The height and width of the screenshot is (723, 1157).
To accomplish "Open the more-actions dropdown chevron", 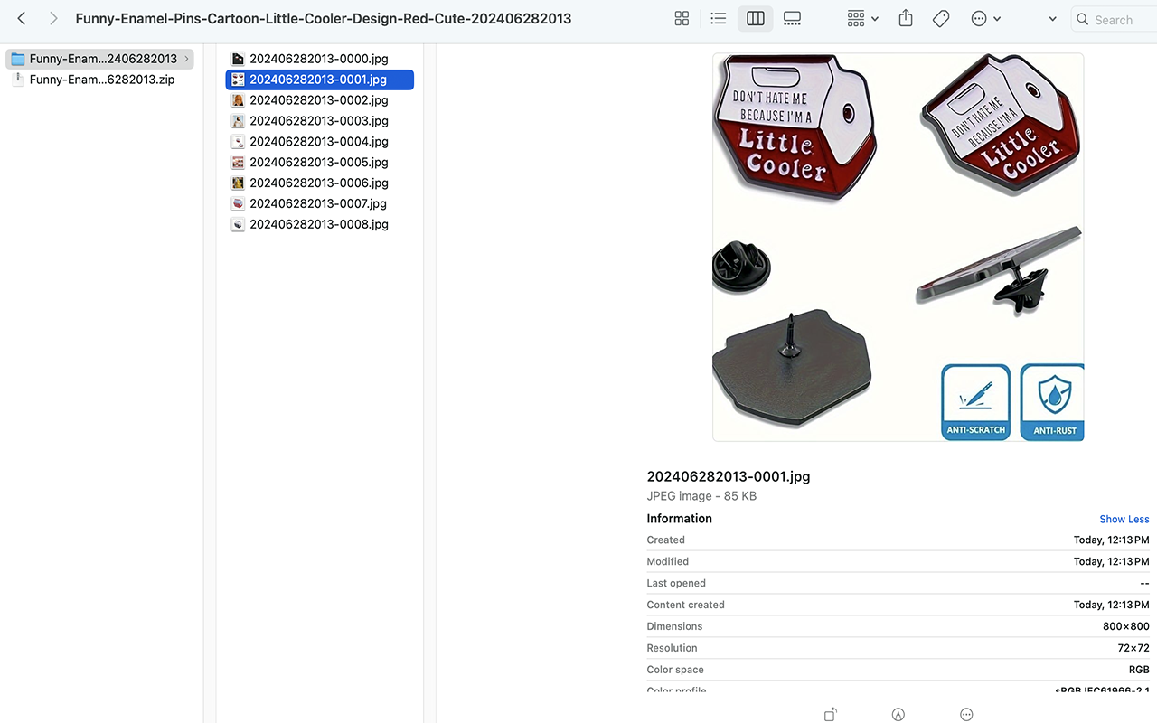I will [x=997, y=18].
